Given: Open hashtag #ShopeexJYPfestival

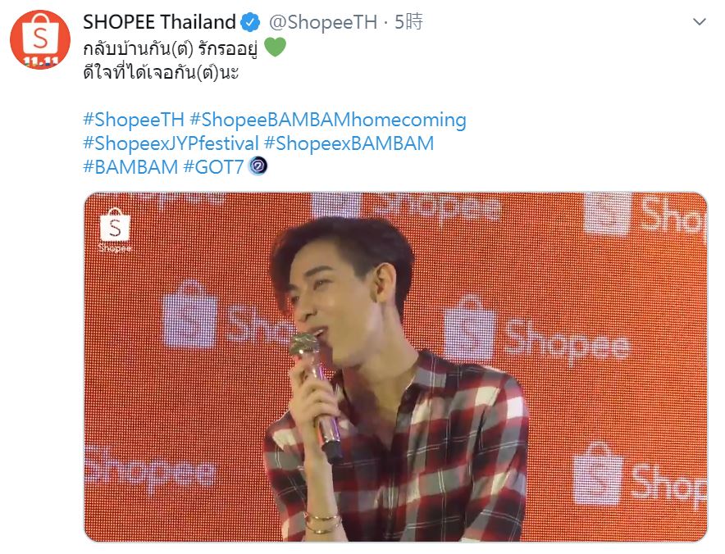Looking at the screenshot, I should 171,143.
